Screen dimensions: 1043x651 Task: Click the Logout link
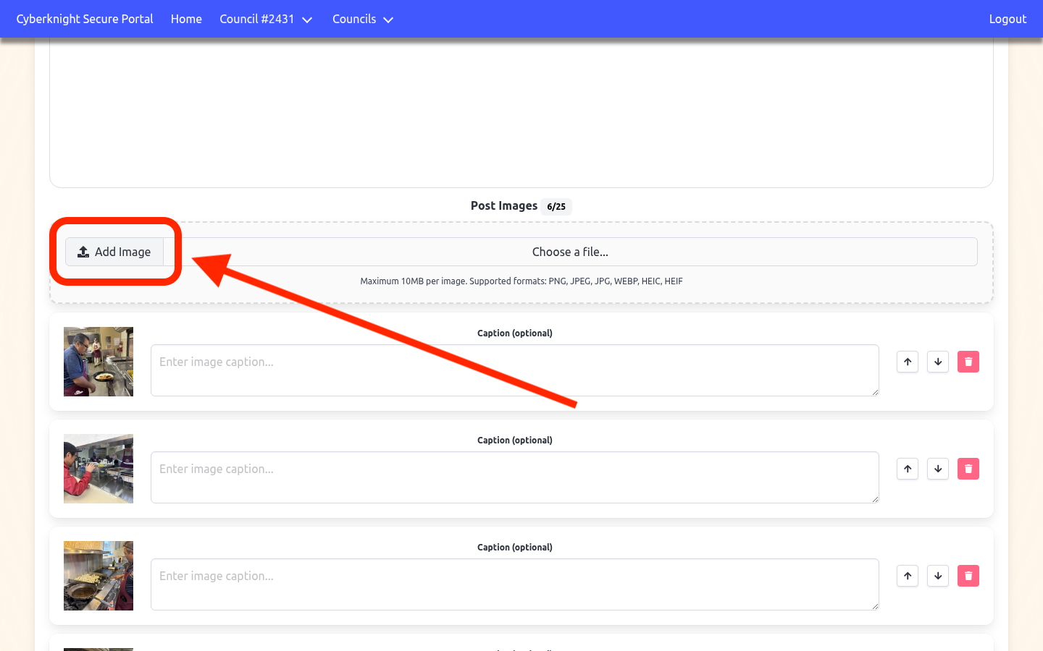pyautogui.click(x=1008, y=20)
